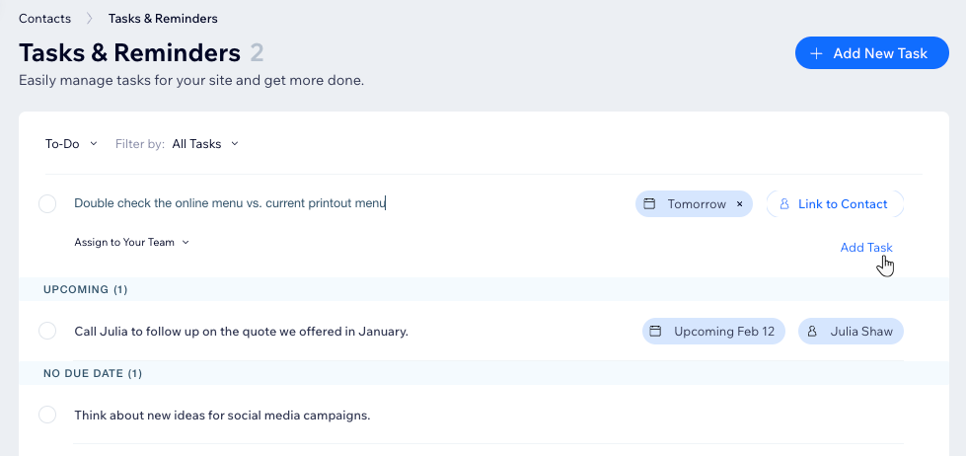Click the calendar icon in the Upcoming Feb 12 chip
The width and height of the screenshot is (966, 456).
click(655, 332)
